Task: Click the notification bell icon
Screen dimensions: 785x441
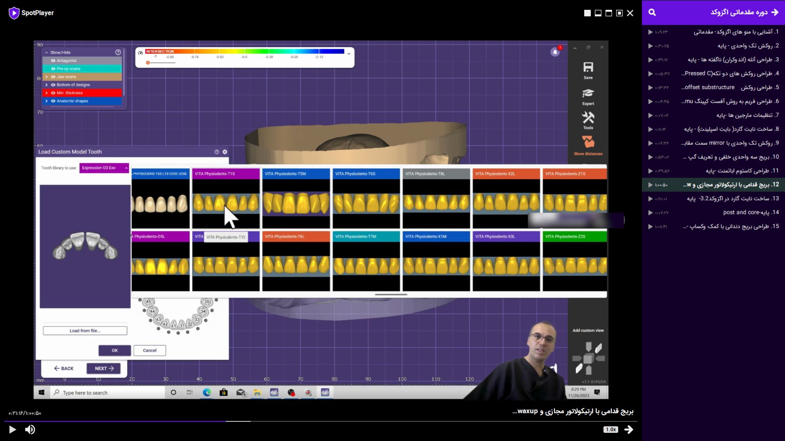Action: tap(555, 52)
